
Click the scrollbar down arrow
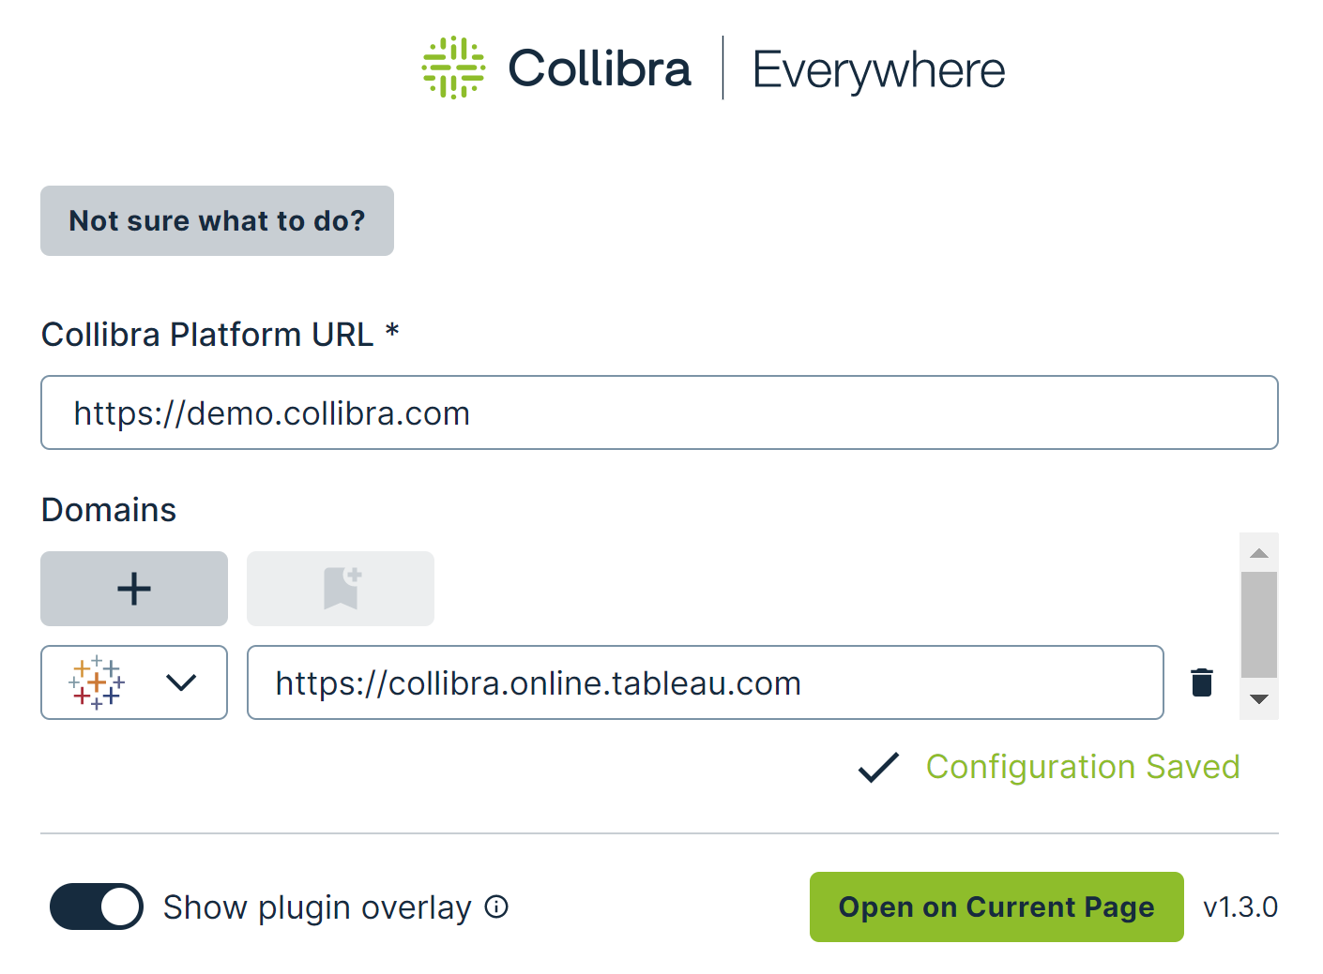click(1258, 700)
